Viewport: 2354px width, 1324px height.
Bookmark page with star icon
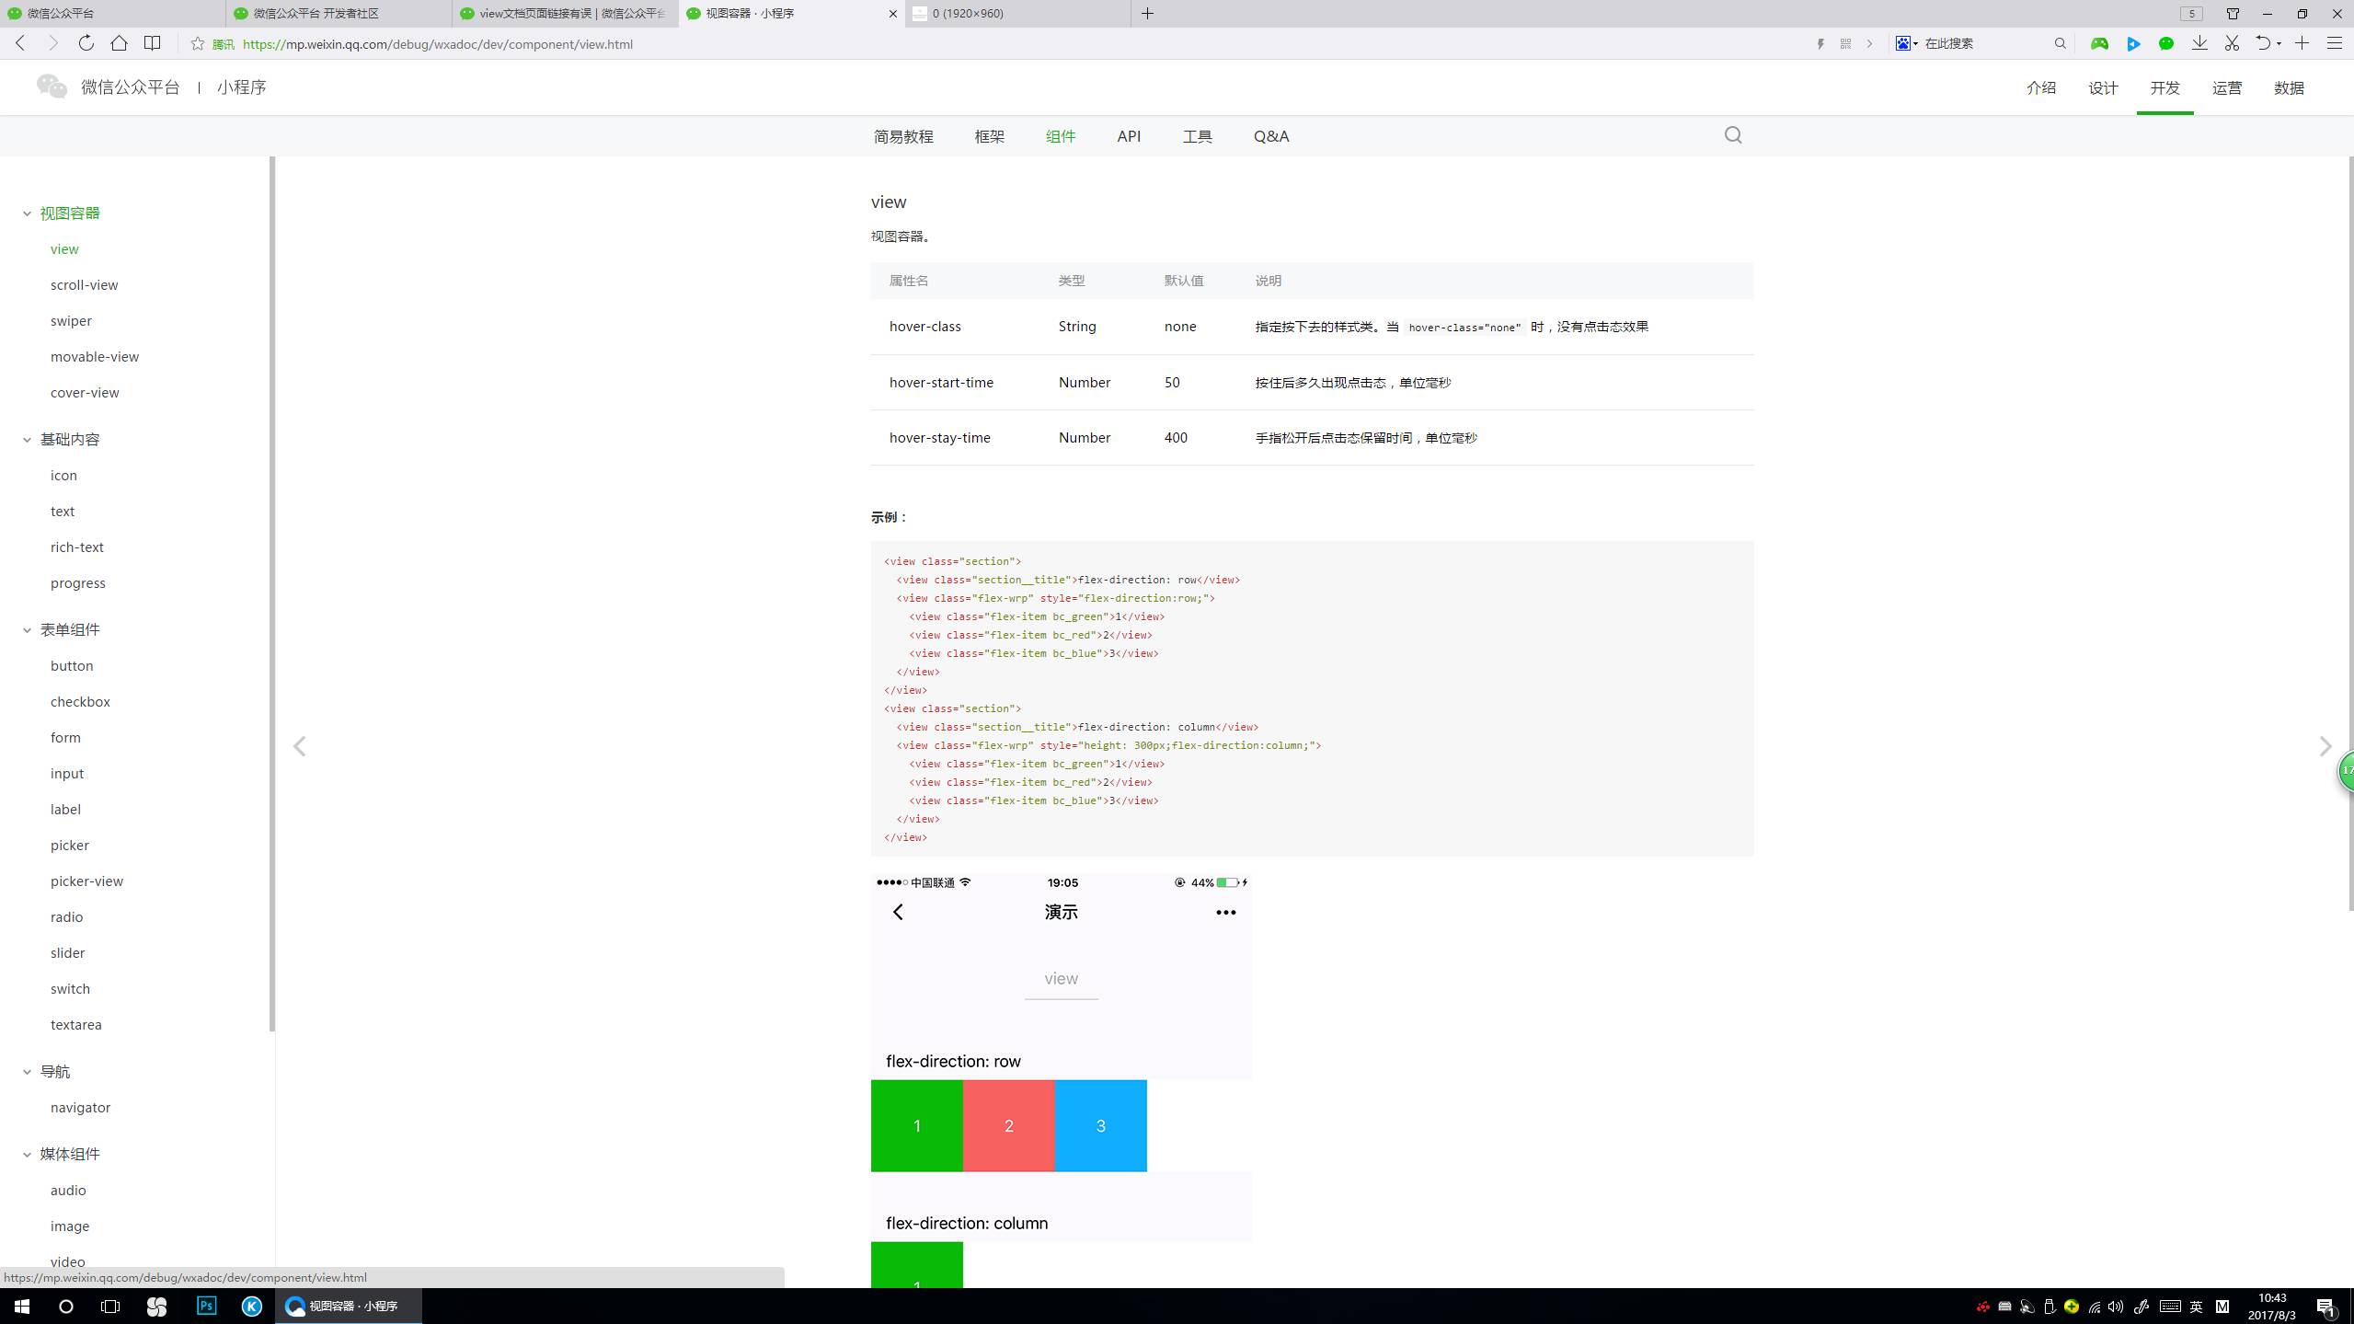point(197,43)
